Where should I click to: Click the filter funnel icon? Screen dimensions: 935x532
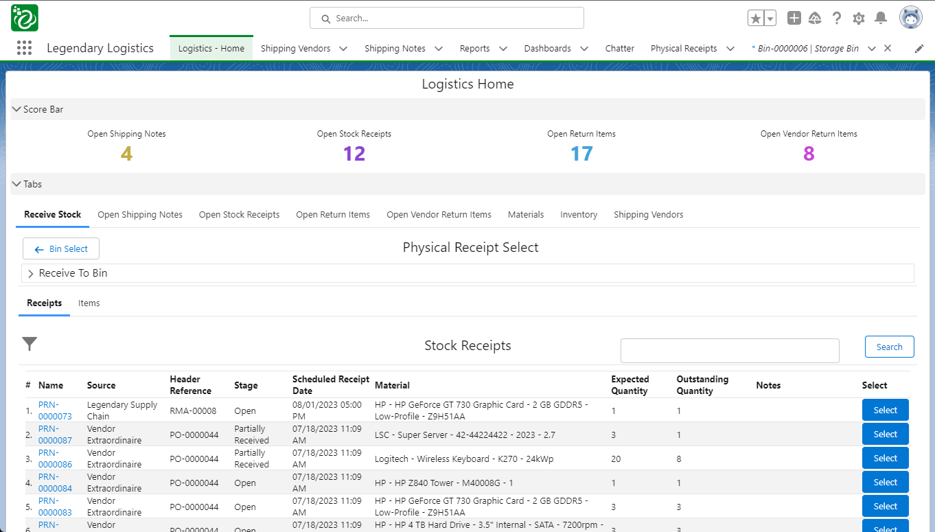tap(30, 344)
